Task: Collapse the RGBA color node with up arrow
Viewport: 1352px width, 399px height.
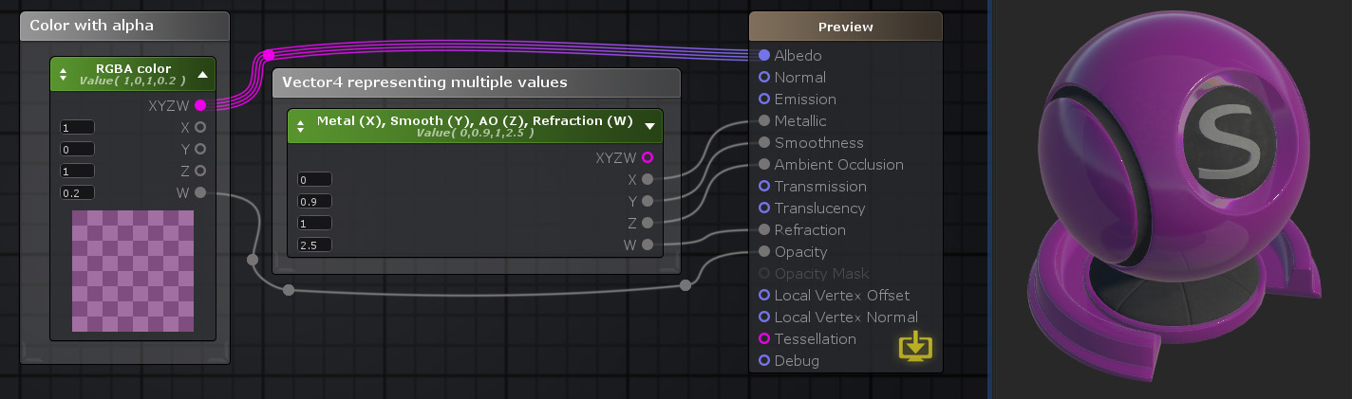Action: point(202,73)
